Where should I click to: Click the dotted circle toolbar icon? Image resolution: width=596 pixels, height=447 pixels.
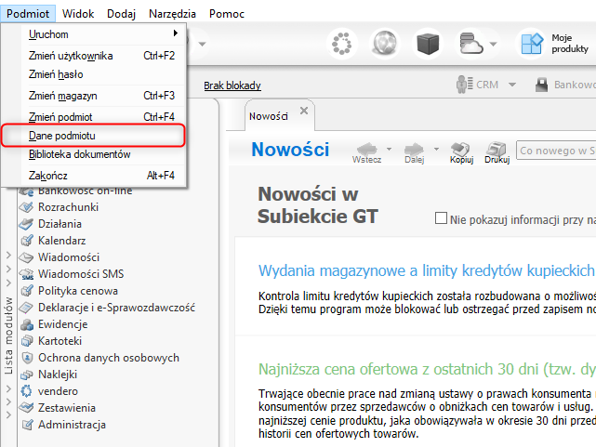[x=342, y=44]
